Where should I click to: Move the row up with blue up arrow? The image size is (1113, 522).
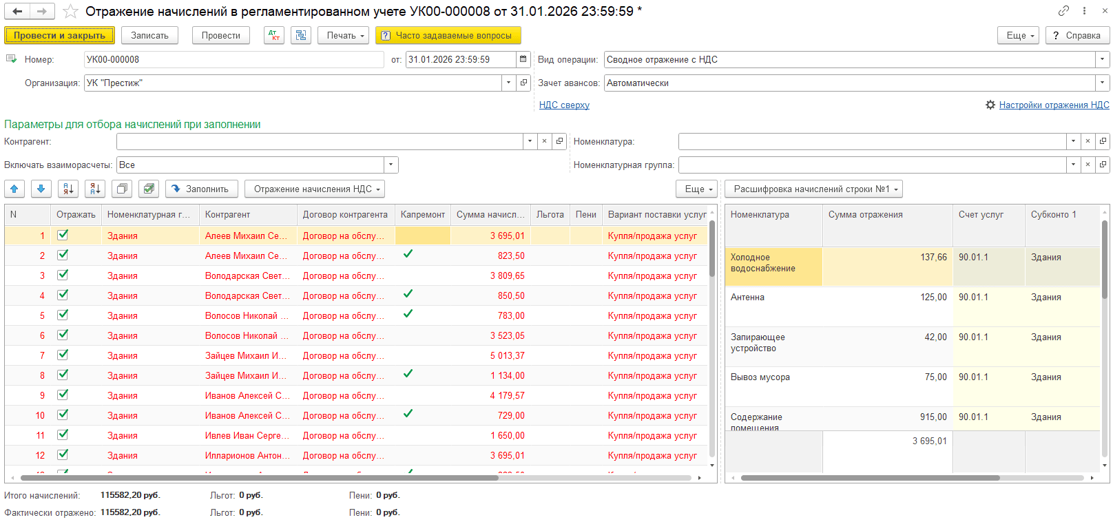14,189
